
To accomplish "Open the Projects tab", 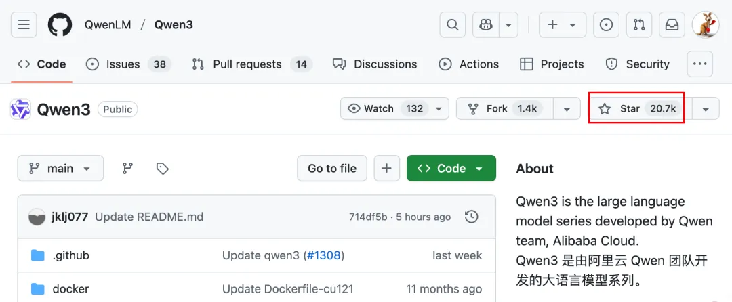I will (552, 64).
